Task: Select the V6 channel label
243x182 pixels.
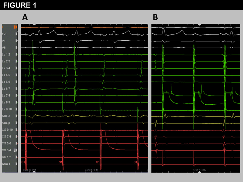Action: point(4,48)
